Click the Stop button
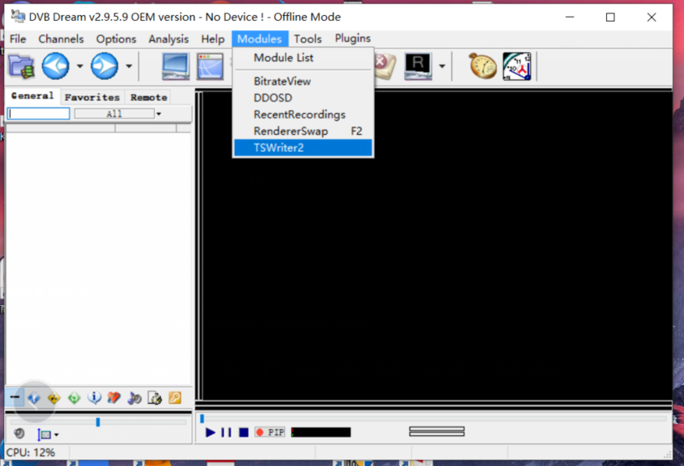This screenshot has height=466, width=684. (x=243, y=432)
